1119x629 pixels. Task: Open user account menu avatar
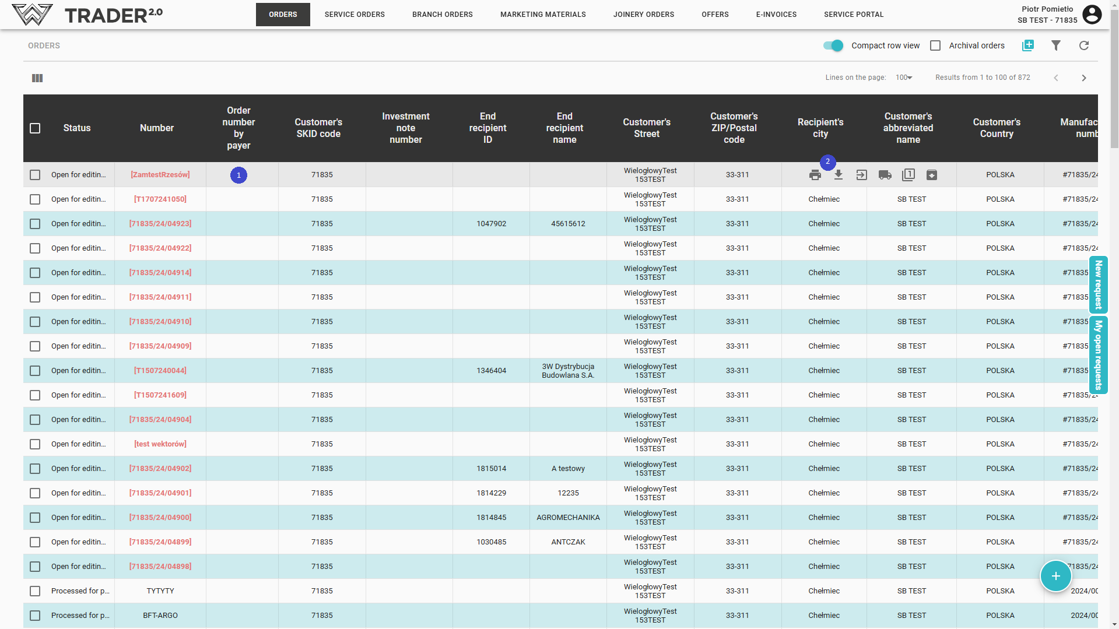[x=1092, y=15]
